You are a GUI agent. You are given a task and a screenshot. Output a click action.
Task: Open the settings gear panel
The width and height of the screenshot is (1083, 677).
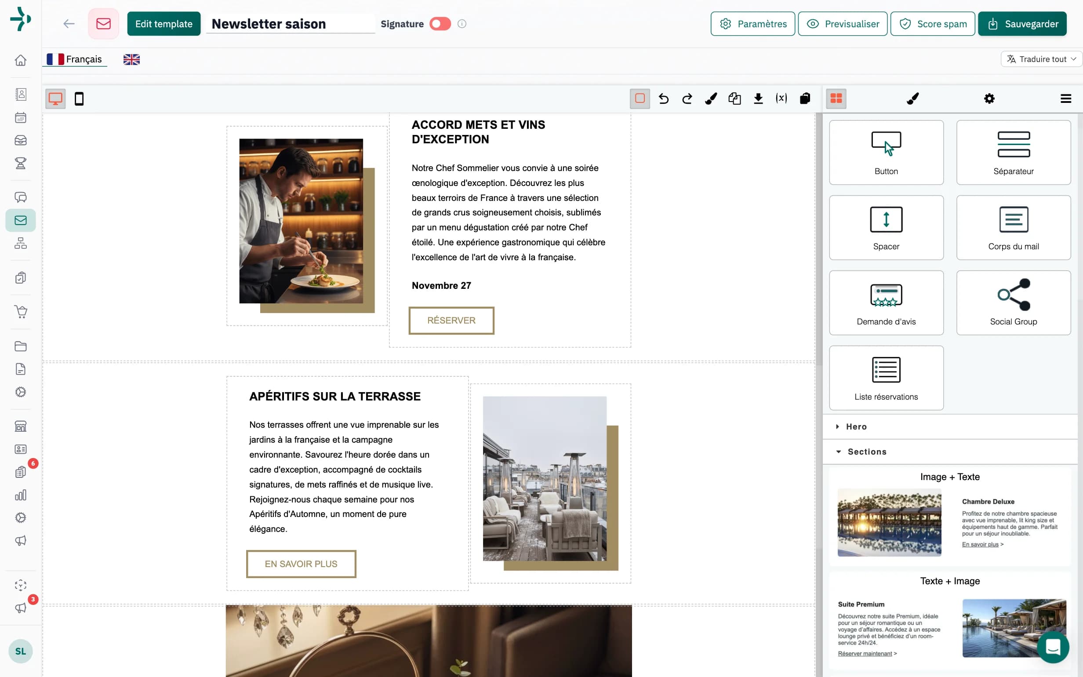pyautogui.click(x=989, y=98)
